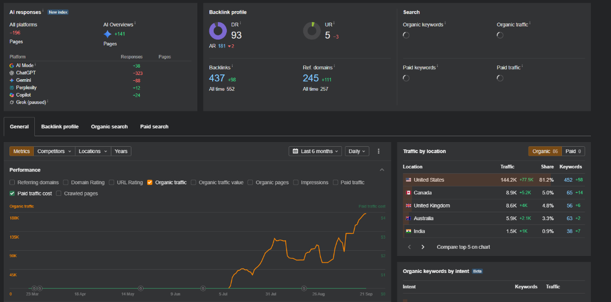This screenshot has height=302, width=611.
Task: Click the AI Overviews blue star icon
Action: (x=108, y=34)
